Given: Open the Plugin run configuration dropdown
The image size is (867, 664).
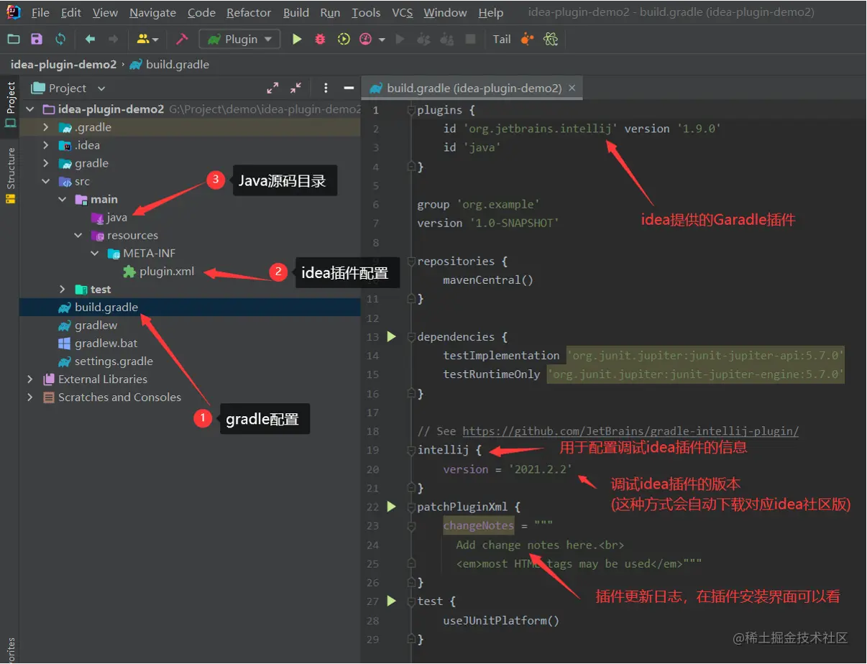Looking at the screenshot, I should point(239,40).
